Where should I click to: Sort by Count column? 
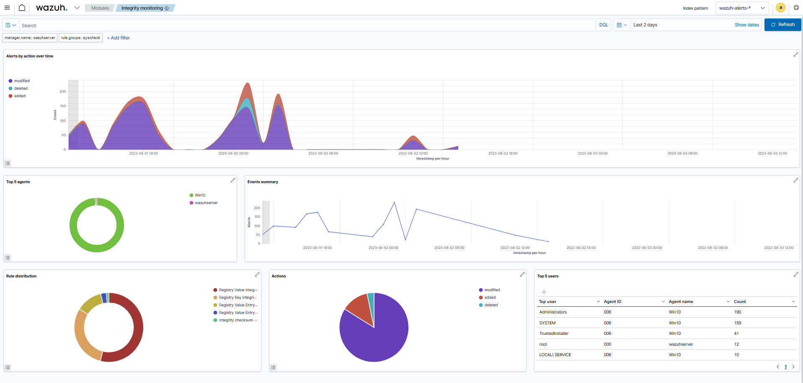[x=764, y=302]
